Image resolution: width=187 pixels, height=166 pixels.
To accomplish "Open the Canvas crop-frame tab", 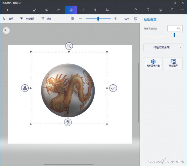I will point(107,10).
